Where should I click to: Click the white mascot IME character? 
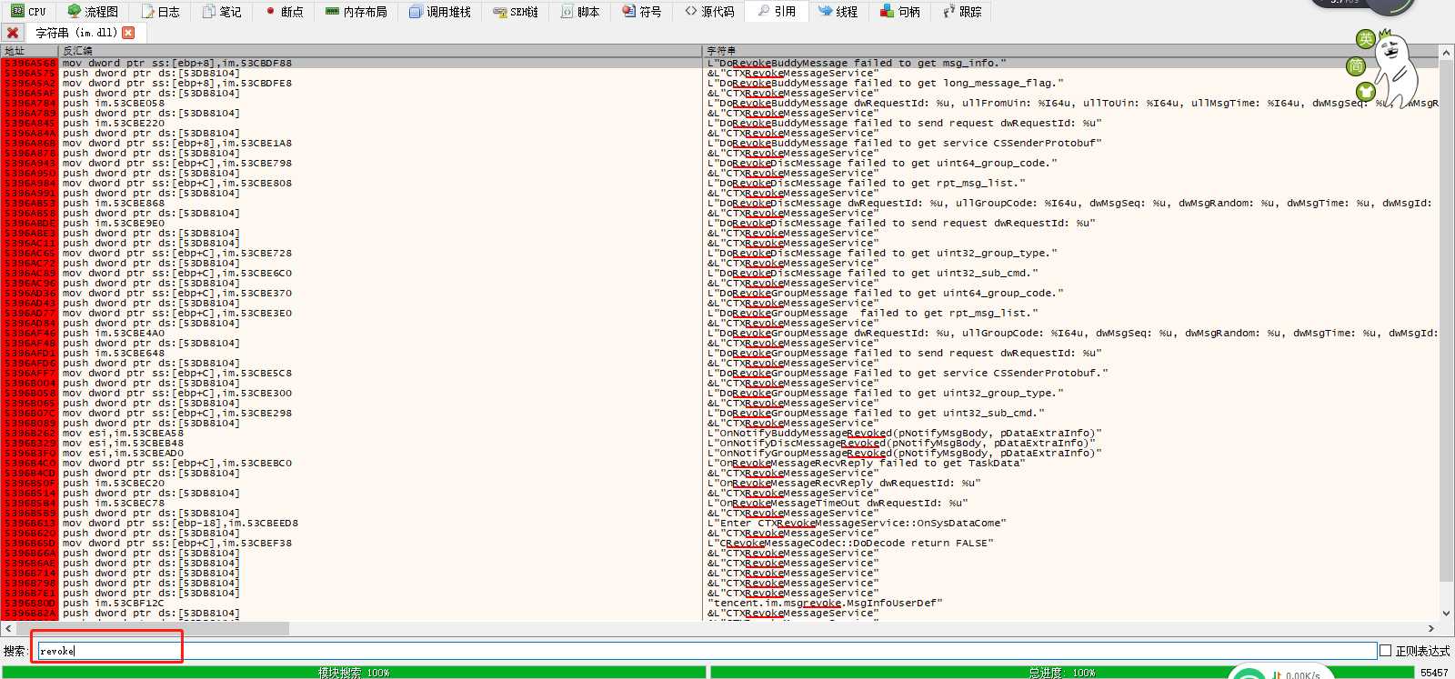point(1396,69)
